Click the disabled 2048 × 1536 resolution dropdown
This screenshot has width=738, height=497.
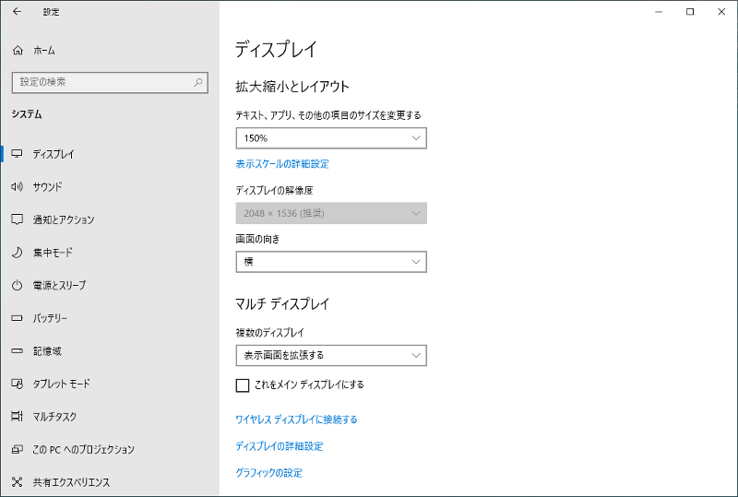331,213
